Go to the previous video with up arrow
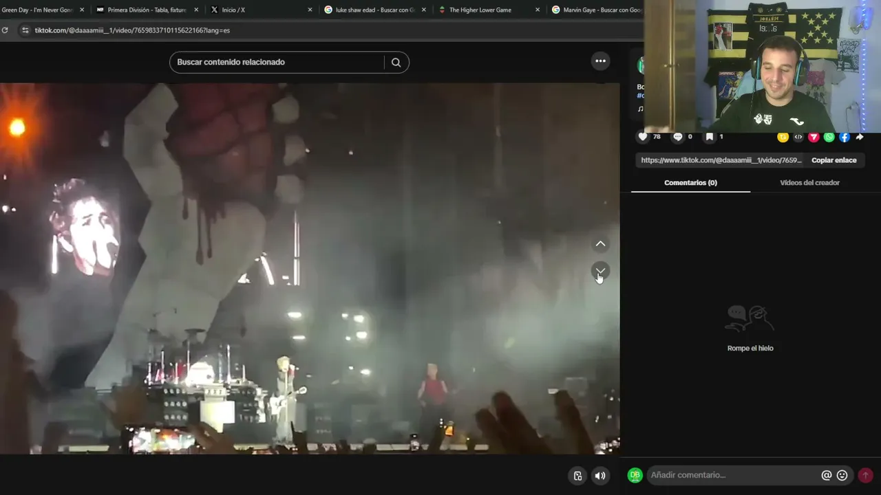Viewport: 881px width, 495px height. [x=601, y=244]
